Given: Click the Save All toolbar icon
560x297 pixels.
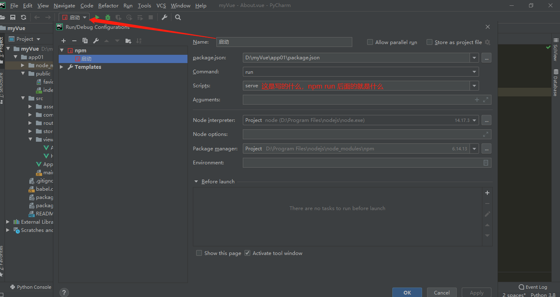Looking at the screenshot, I should [x=13, y=17].
